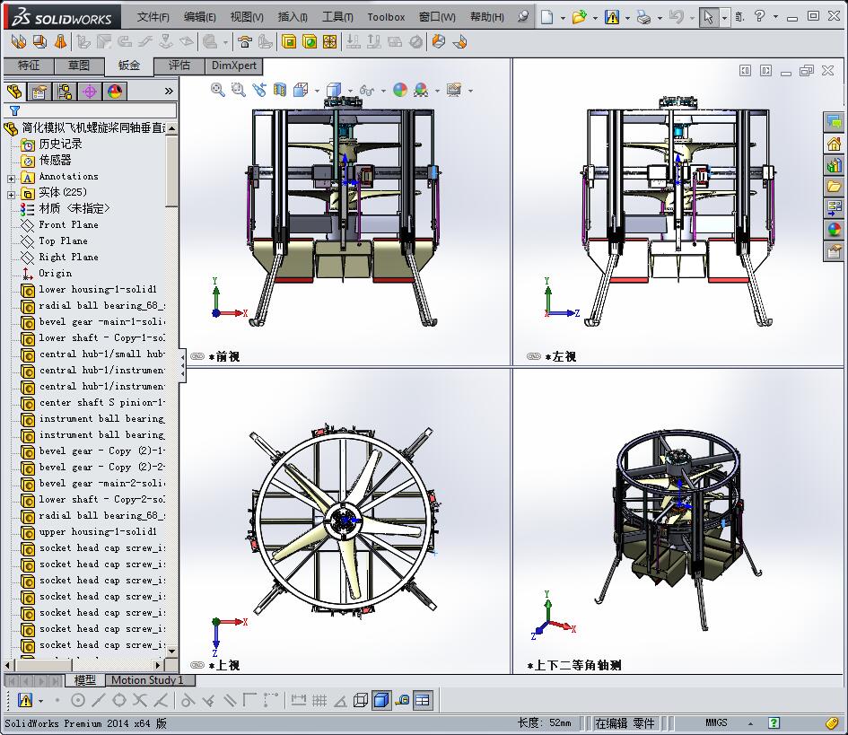The height and width of the screenshot is (735, 848).
Task: Open the 插入 menu
Action: coord(293,17)
